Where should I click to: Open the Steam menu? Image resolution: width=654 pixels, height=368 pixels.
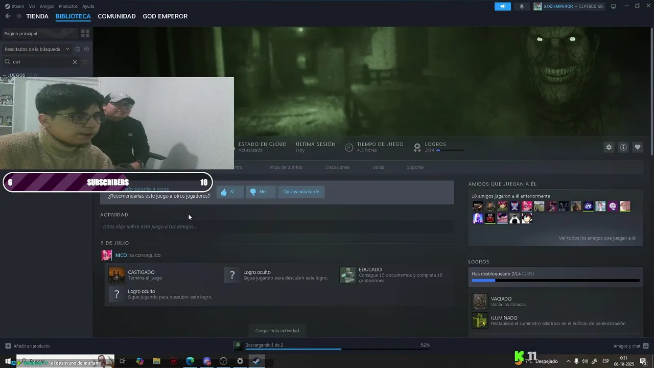[14, 6]
